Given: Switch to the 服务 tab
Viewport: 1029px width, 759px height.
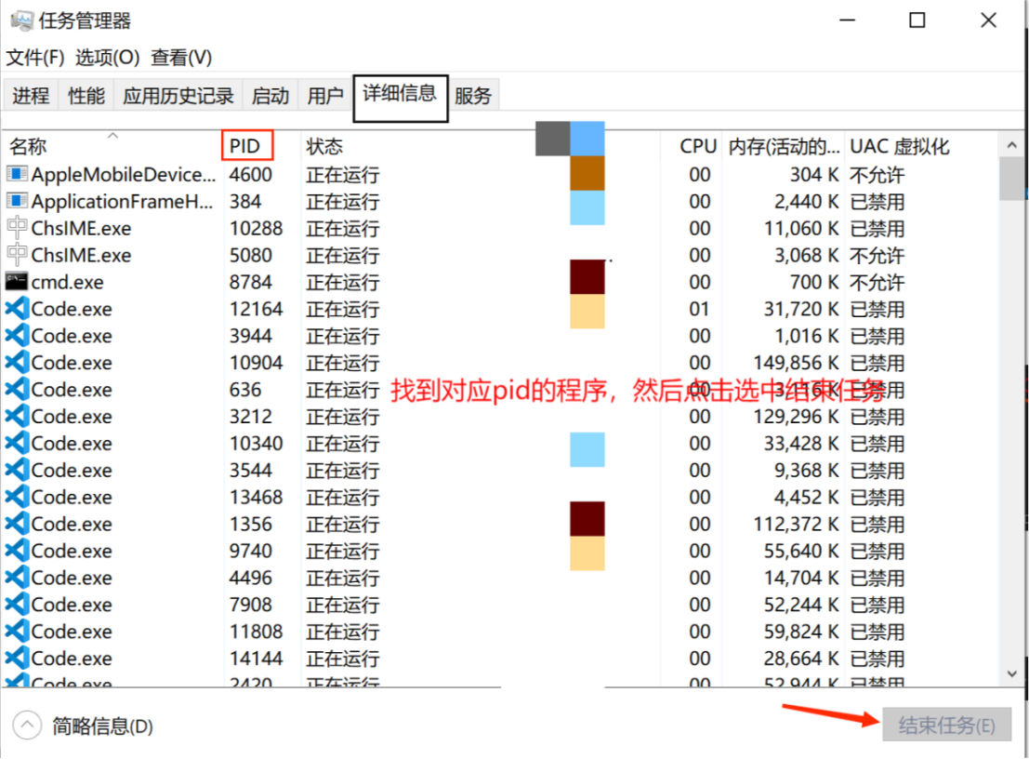Looking at the screenshot, I should pyautogui.click(x=473, y=96).
